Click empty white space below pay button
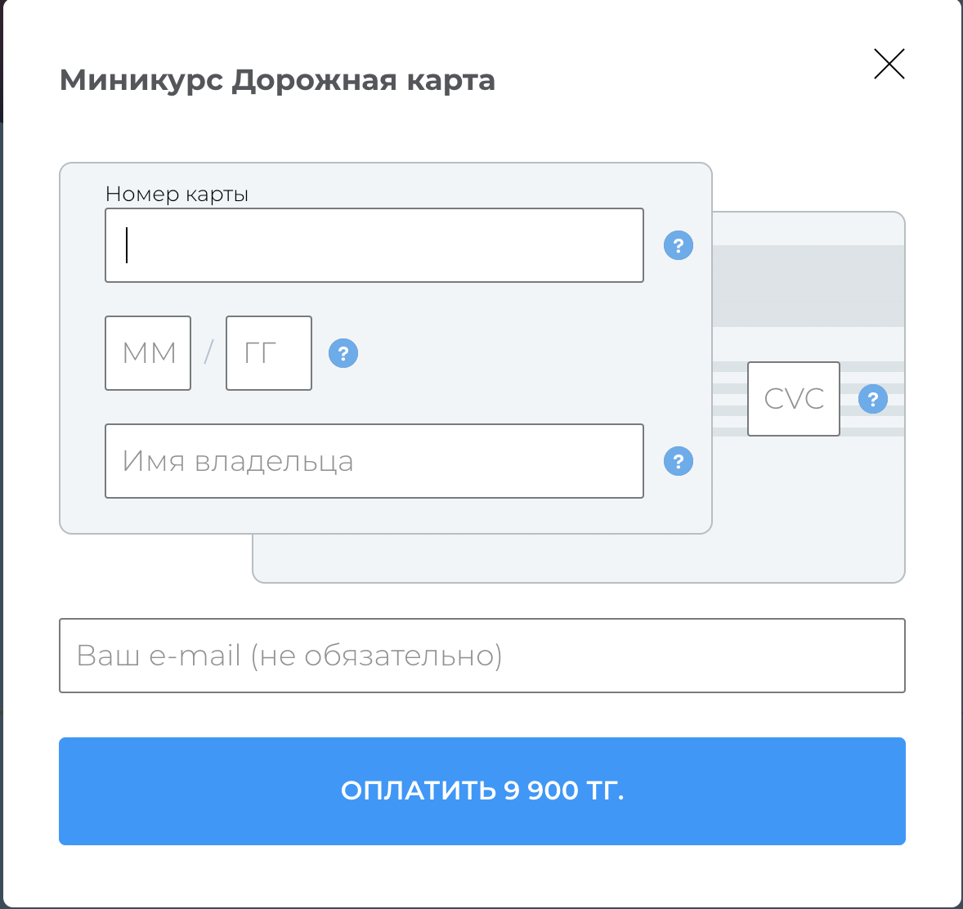 point(482,875)
